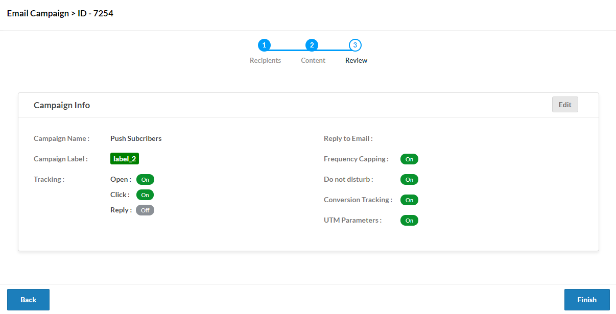Click the 'Tracking :' label
This screenshot has height=314, width=616.
click(49, 179)
